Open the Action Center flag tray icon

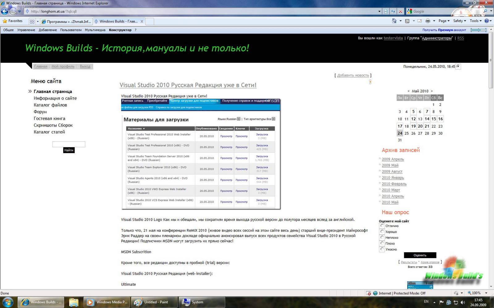click(442, 302)
